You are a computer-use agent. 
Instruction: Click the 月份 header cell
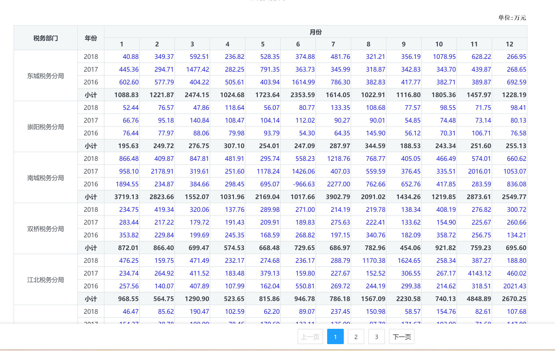315,32
